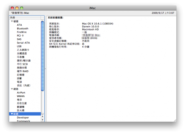
Task: Select AirPort under network
Action: pyautogui.click(x=21, y=93)
